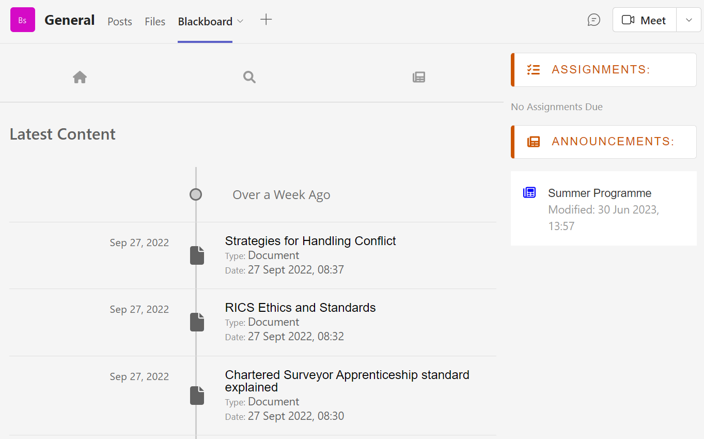Image resolution: width=704 pixels, height=439 pixels.
Task: Open Chartered Surveyor Apprenticeship standard explained
Action: tap(347, 381)
